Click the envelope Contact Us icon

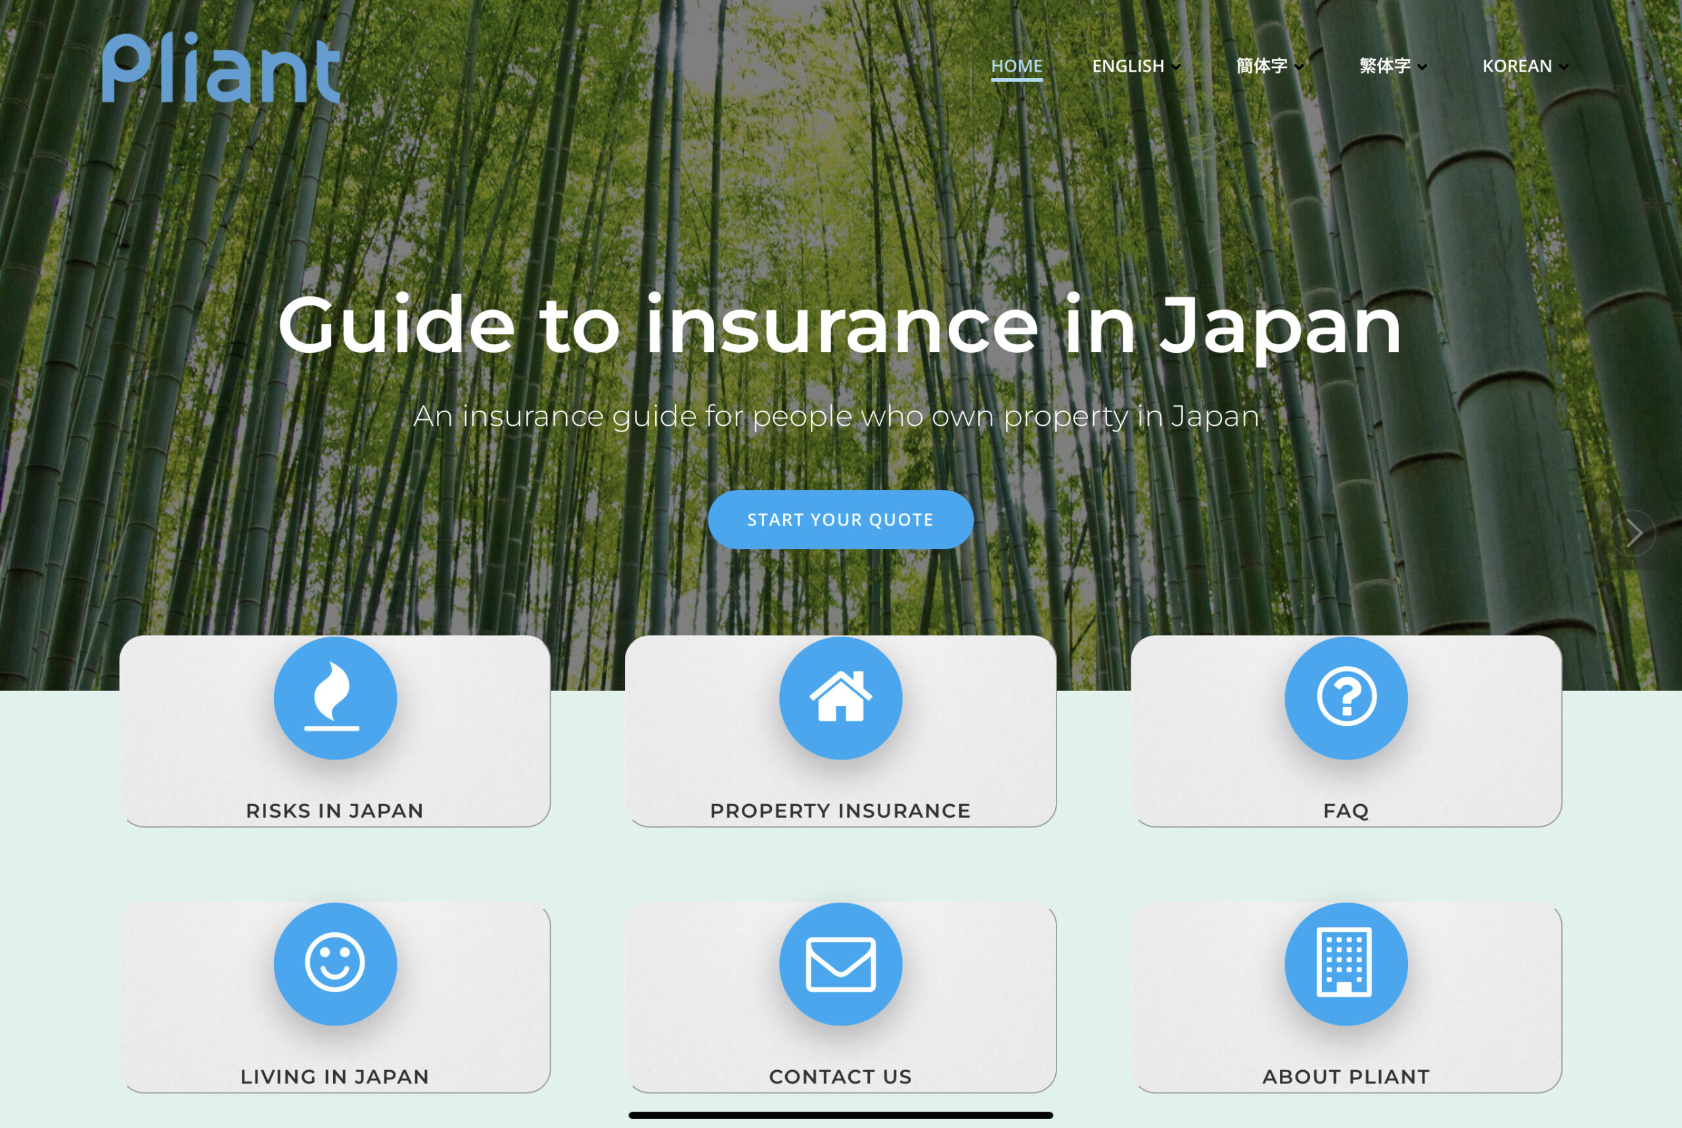pyautogui.click(x=840, y=964)
